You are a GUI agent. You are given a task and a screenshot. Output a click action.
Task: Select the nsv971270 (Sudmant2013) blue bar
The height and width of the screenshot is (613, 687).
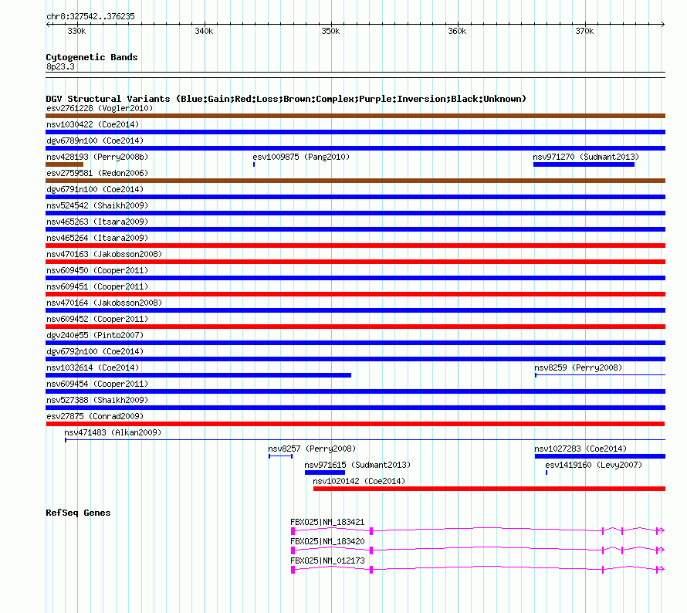(584, 164)
